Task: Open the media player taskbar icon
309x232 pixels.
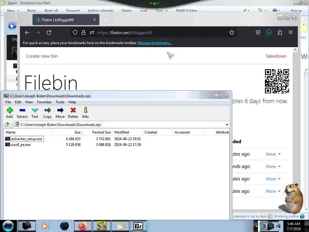Action: 45,226
